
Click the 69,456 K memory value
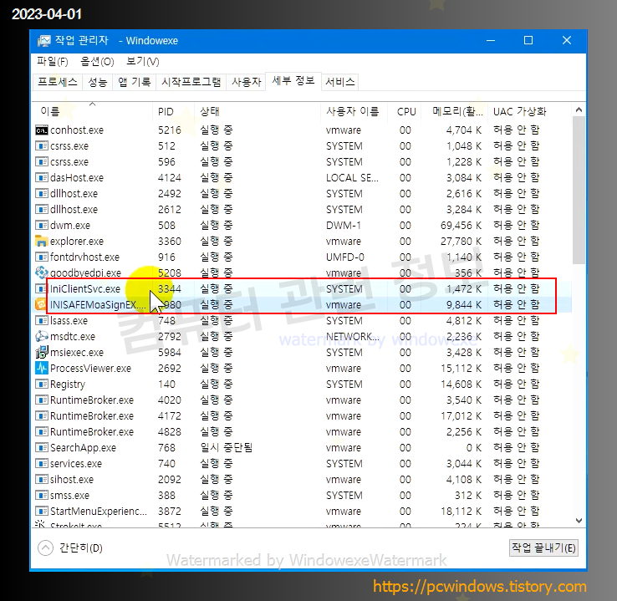[461, 226]
